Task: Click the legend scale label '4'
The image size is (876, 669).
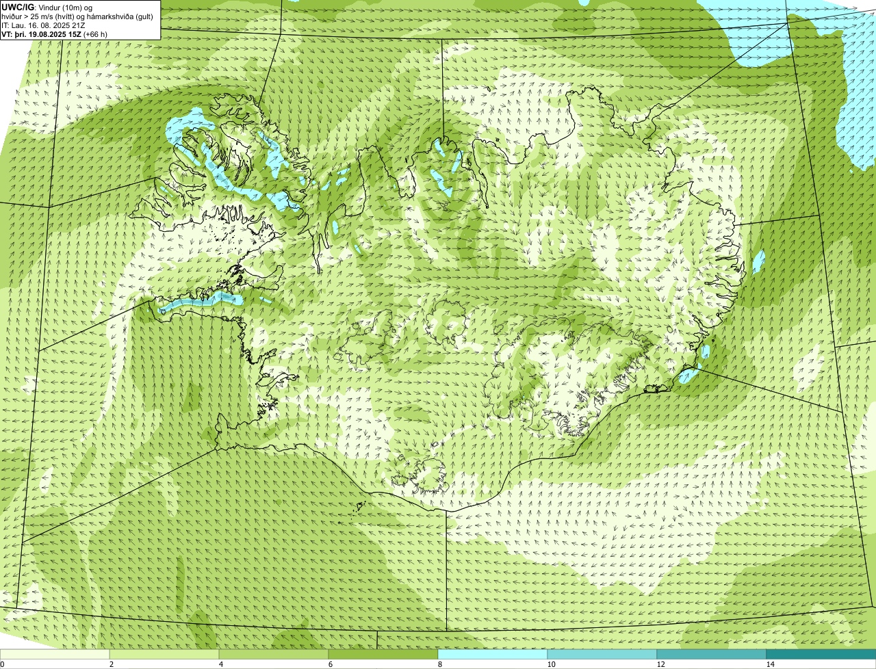Action: pos(220,664)
